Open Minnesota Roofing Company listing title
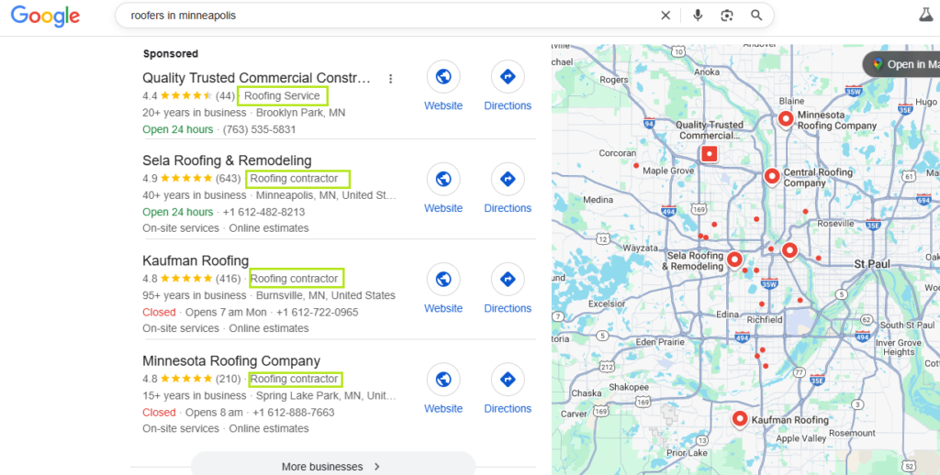940x475 pixels. (x=231, y=360)
